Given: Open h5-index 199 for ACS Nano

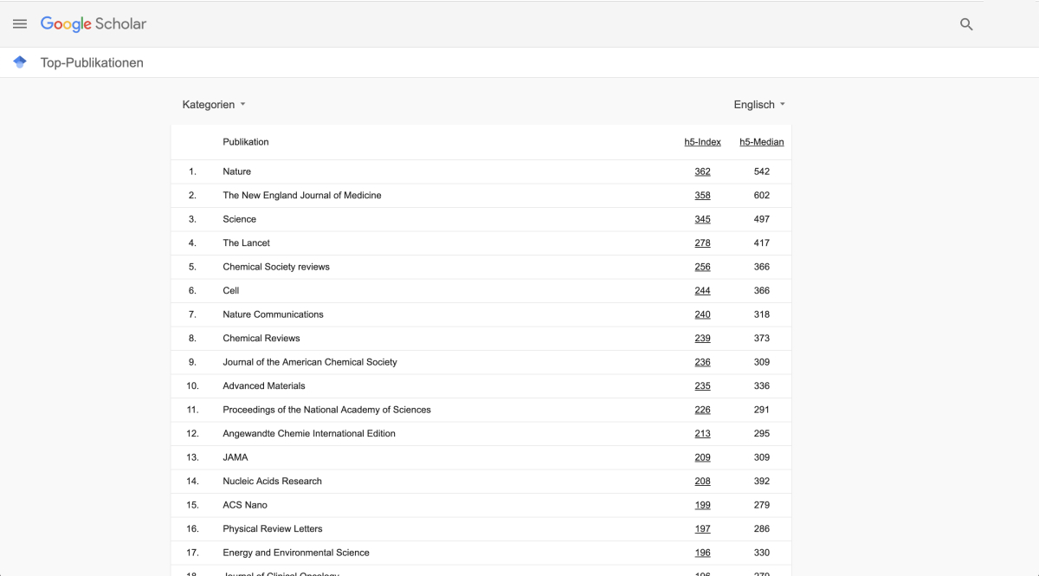Looking at the screenshot, I should tap(702, 505).
